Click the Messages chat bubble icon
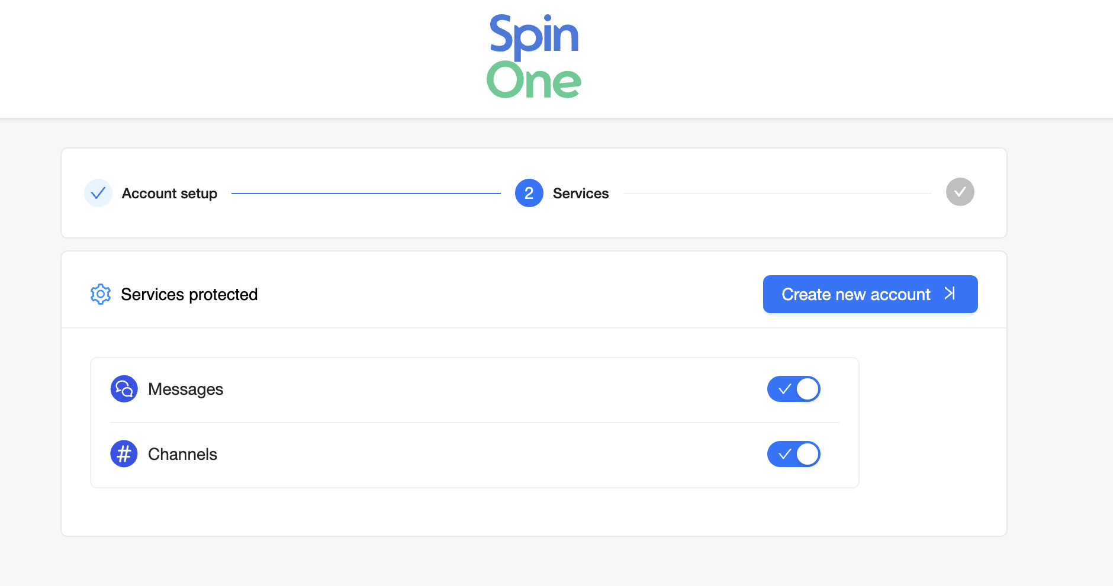 pos(124,389)
